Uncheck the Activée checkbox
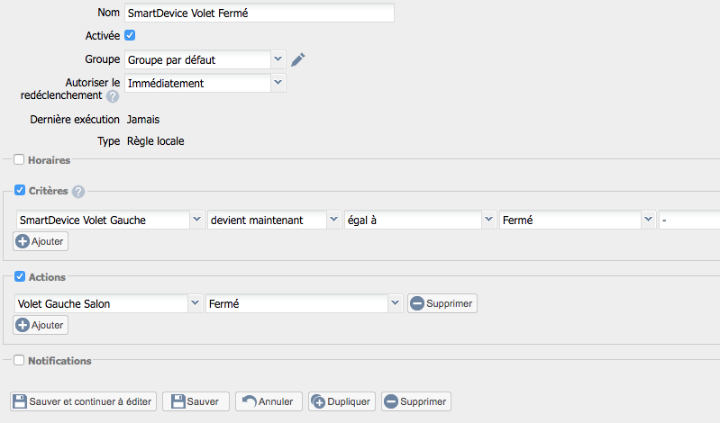 pyautogui.click(x=130, y=35)
